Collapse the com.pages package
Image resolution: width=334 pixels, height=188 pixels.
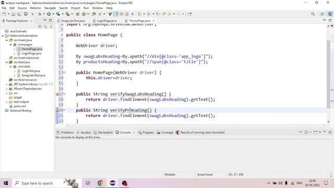(x=10, y=44)
